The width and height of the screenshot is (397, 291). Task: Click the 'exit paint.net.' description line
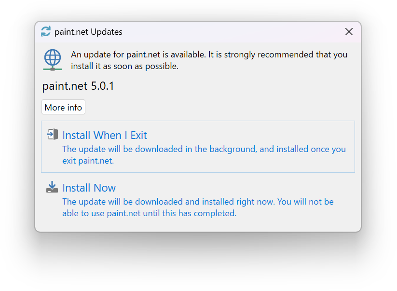88,161
